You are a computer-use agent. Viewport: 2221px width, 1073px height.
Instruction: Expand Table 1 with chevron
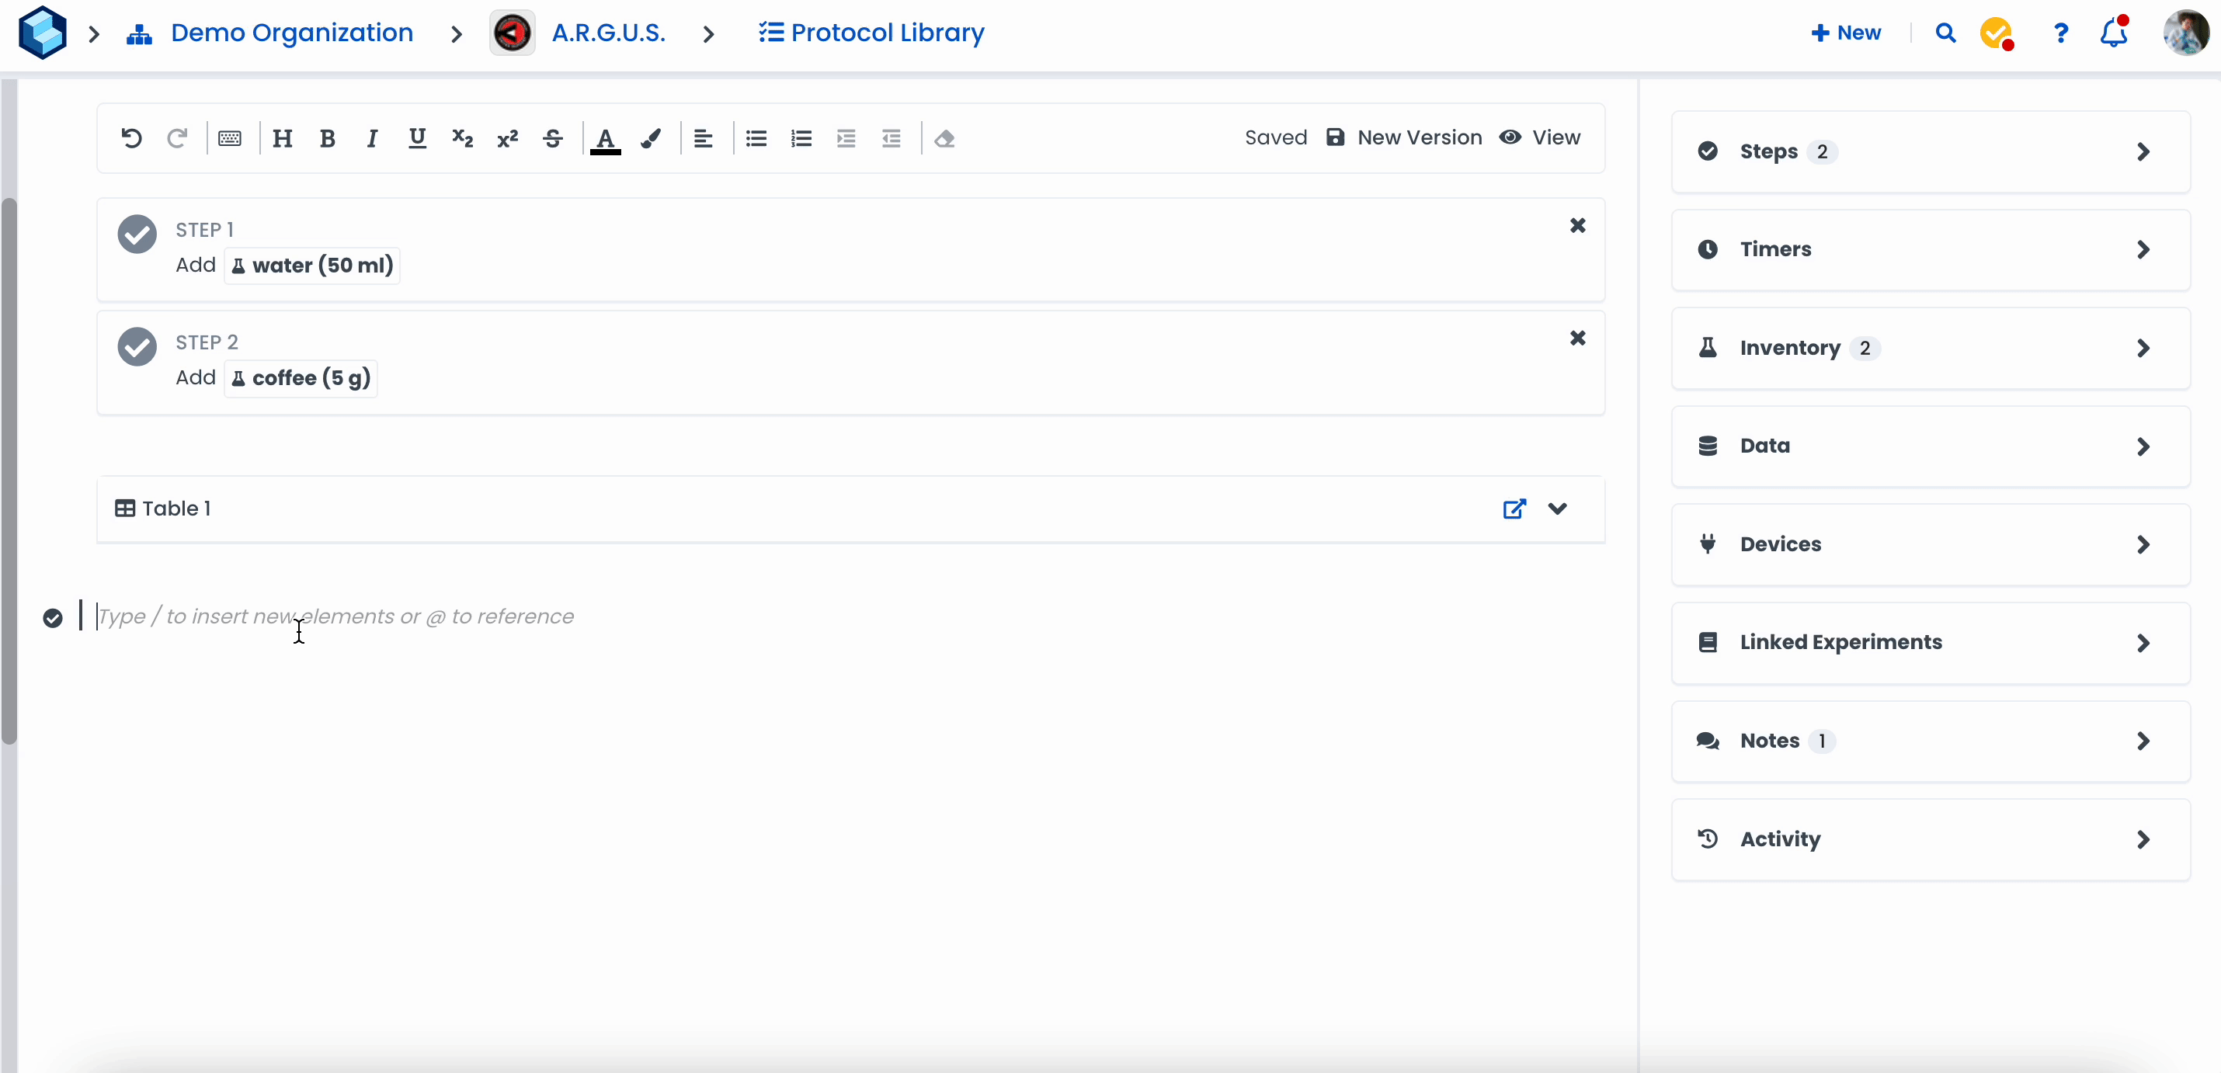[x=1557, y=509]
